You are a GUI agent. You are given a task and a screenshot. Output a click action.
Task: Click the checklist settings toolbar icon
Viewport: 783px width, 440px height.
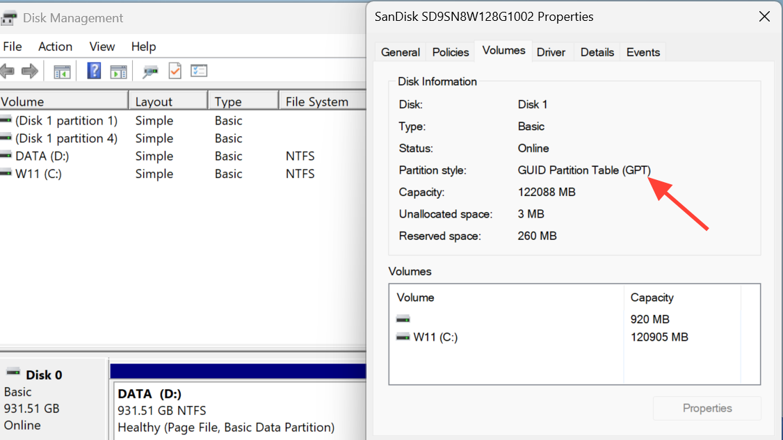(199, 71)
